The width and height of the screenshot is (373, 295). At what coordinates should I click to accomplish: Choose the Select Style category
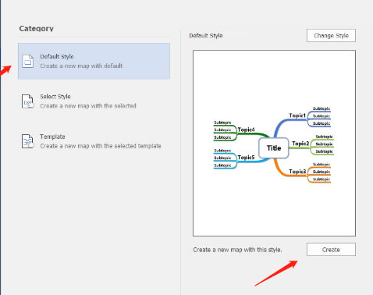click(94, 101)
